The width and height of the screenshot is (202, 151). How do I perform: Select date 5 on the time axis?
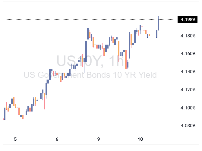pos(16,139)
